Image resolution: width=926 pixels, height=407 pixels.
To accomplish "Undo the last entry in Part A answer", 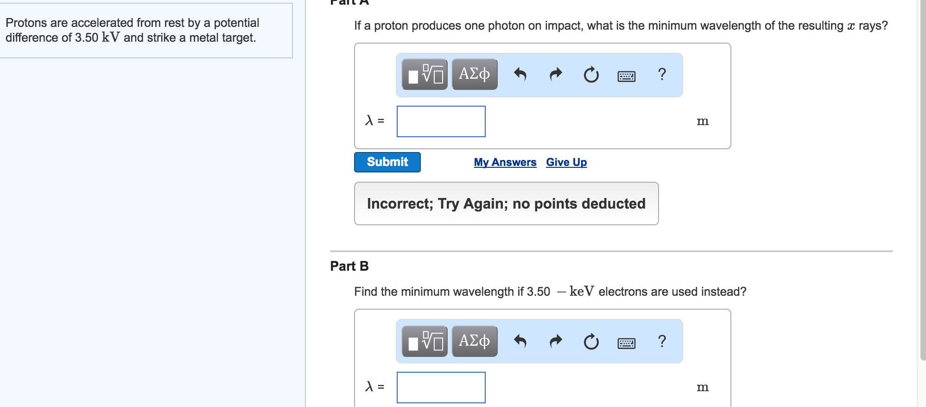I will (x=520, y=74).
